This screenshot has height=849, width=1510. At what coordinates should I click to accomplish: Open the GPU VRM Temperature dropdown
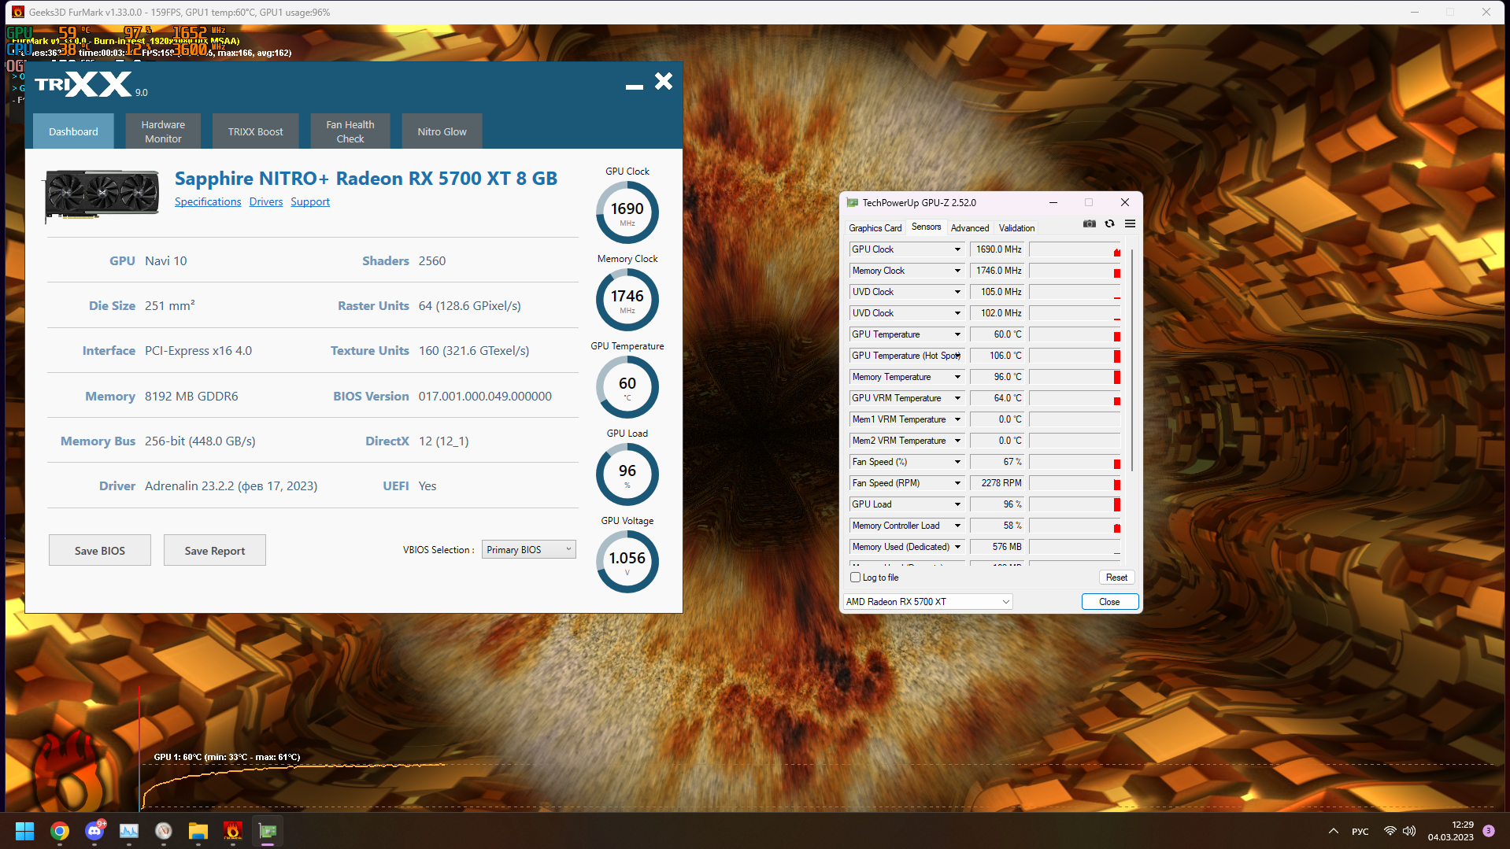[x=957, y=398]
